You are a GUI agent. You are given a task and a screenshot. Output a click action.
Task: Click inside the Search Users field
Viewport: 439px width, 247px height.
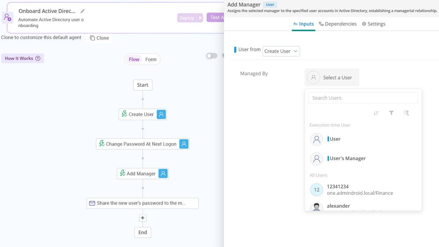click(363, 98)
